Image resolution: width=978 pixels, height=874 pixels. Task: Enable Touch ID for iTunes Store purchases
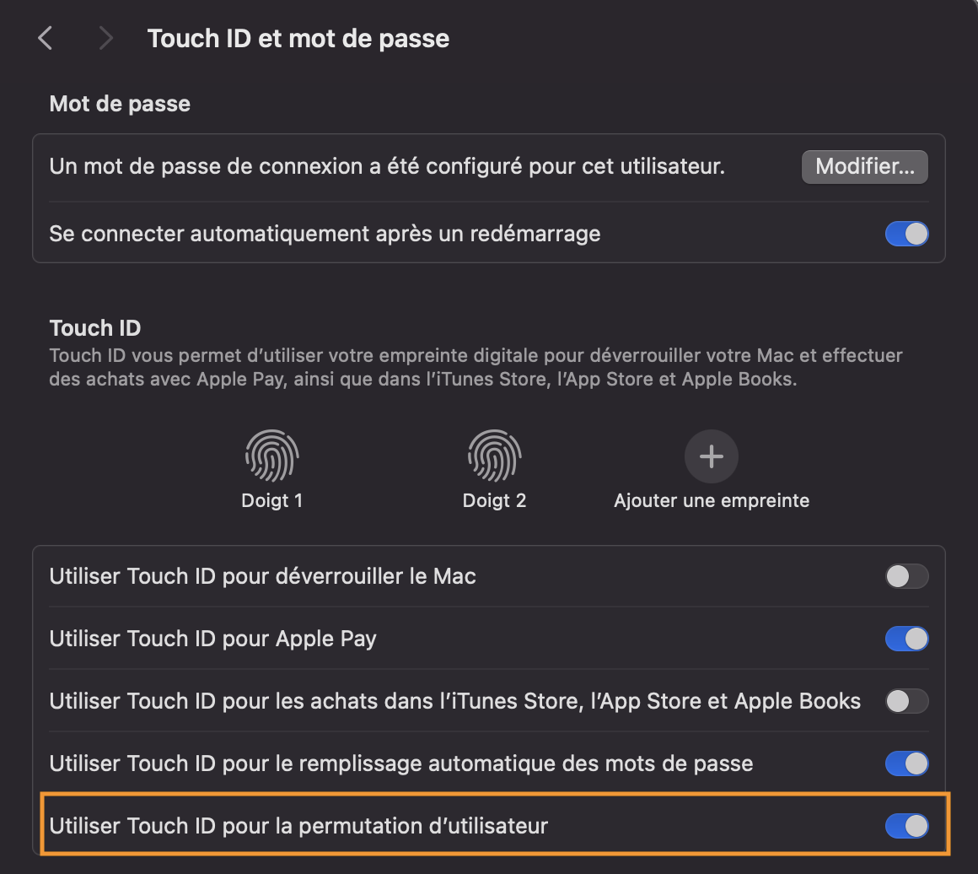click(x=906, y=701)
